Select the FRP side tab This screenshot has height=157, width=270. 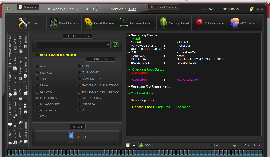pyautogui.click(x=25, y=109)
